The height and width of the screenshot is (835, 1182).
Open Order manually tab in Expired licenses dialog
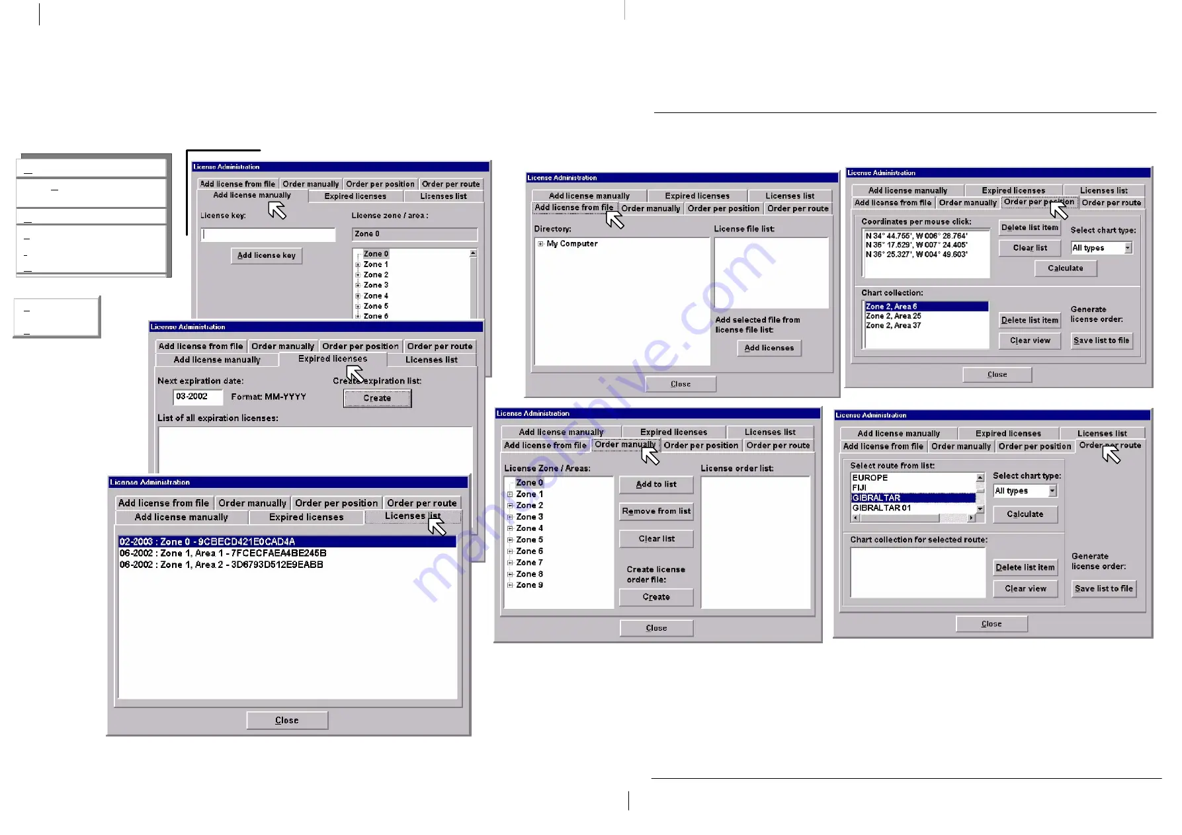(282, 346)
